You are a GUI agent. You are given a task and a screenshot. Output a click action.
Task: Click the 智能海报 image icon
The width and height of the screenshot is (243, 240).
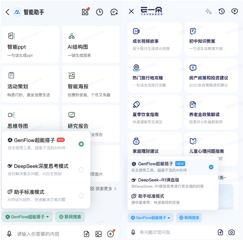click(72, 75)
